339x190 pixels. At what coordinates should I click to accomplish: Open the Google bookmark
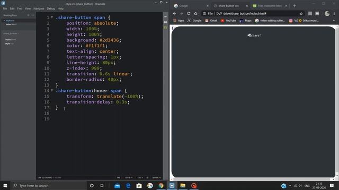[194, 21]
